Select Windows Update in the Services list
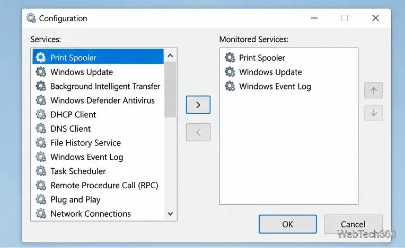 [98, 72]
